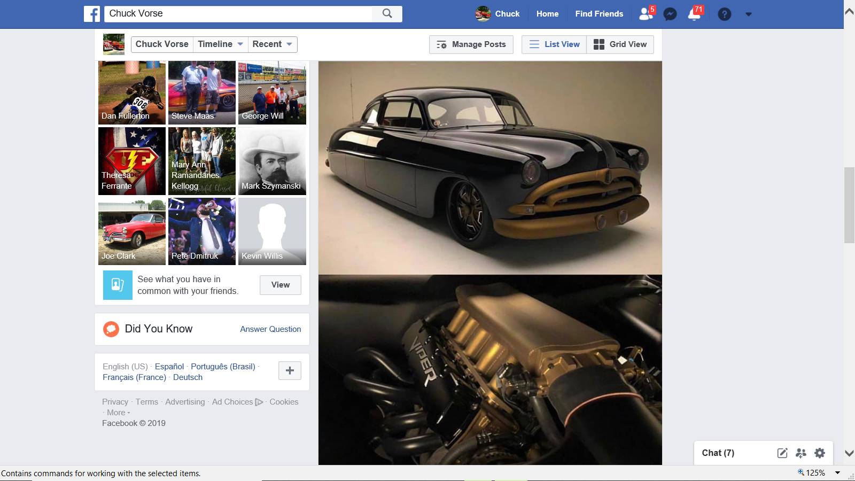Open Joe Clark's friend thumbnail
Image resolution: width=855 pixels, height=481 pixels.
132,231
